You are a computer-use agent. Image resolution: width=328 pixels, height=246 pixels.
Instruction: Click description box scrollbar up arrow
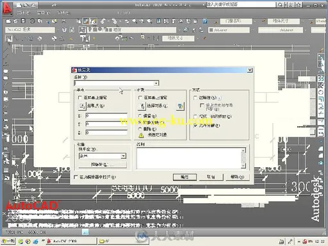point(243,151)
